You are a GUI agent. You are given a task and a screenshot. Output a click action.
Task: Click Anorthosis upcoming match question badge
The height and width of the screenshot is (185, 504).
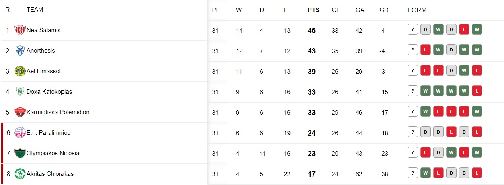pos(413,50)
